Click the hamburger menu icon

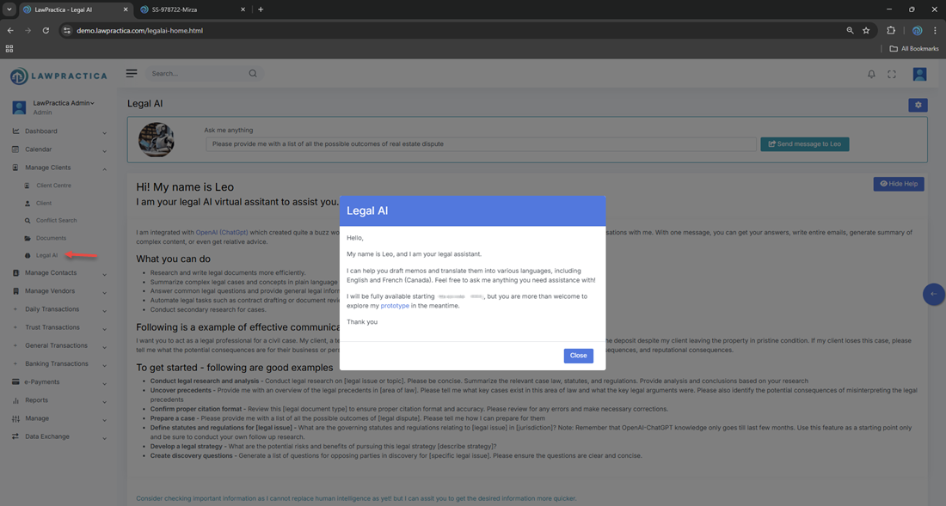click(132, 74)
